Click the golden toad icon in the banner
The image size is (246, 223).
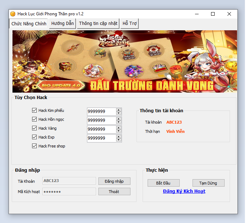tap(99, 53)
